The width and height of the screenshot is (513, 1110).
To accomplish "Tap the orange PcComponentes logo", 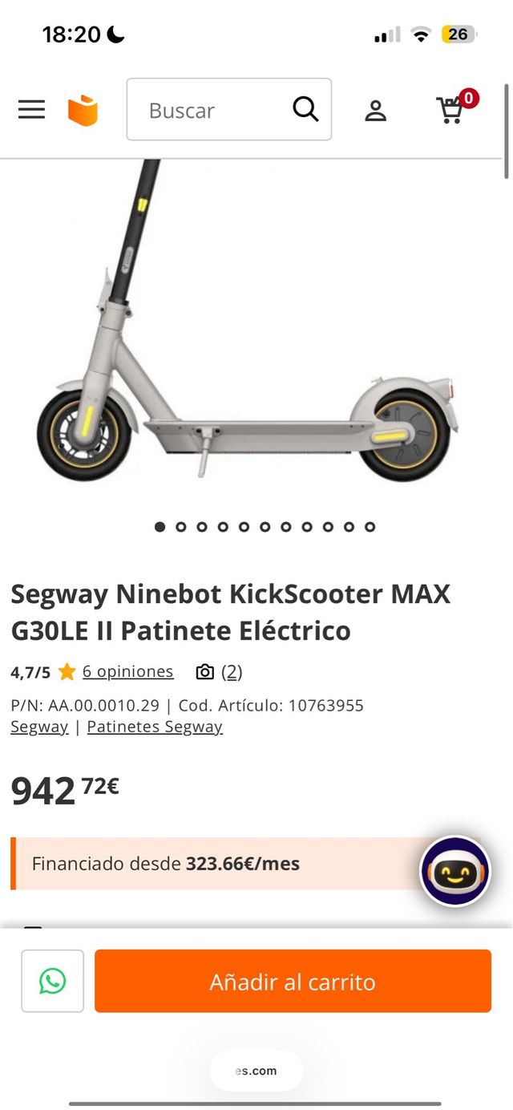I will point(83,111).
